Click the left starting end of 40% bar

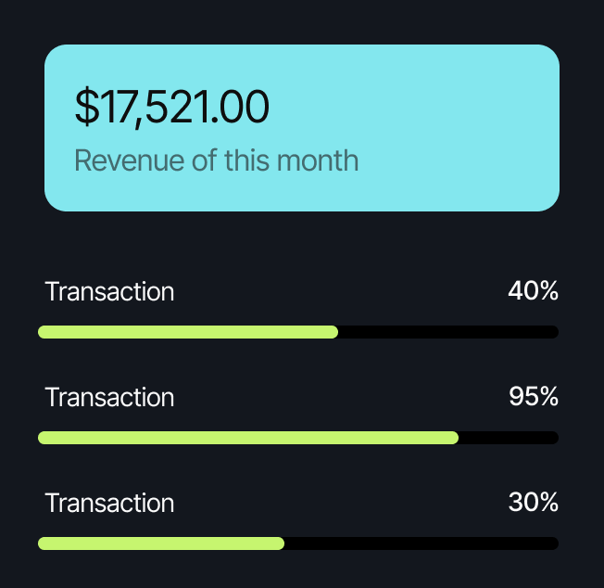coord(43,332)
